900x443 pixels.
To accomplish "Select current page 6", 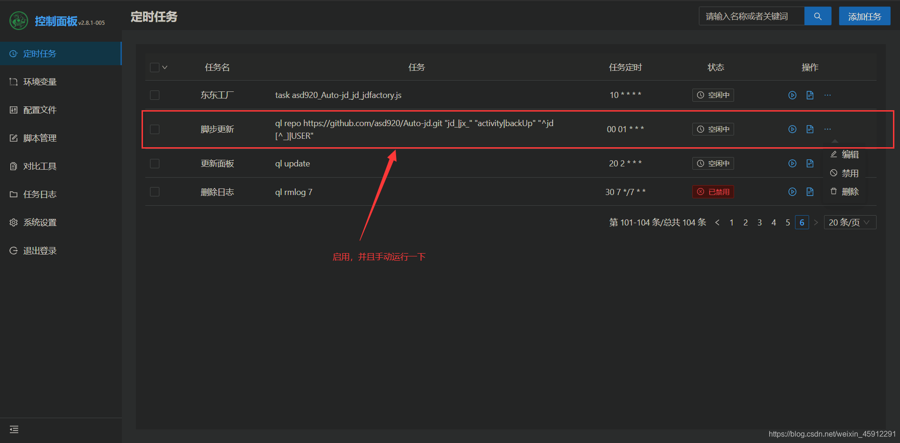I will pyautogui.click(x=802, y=223).
